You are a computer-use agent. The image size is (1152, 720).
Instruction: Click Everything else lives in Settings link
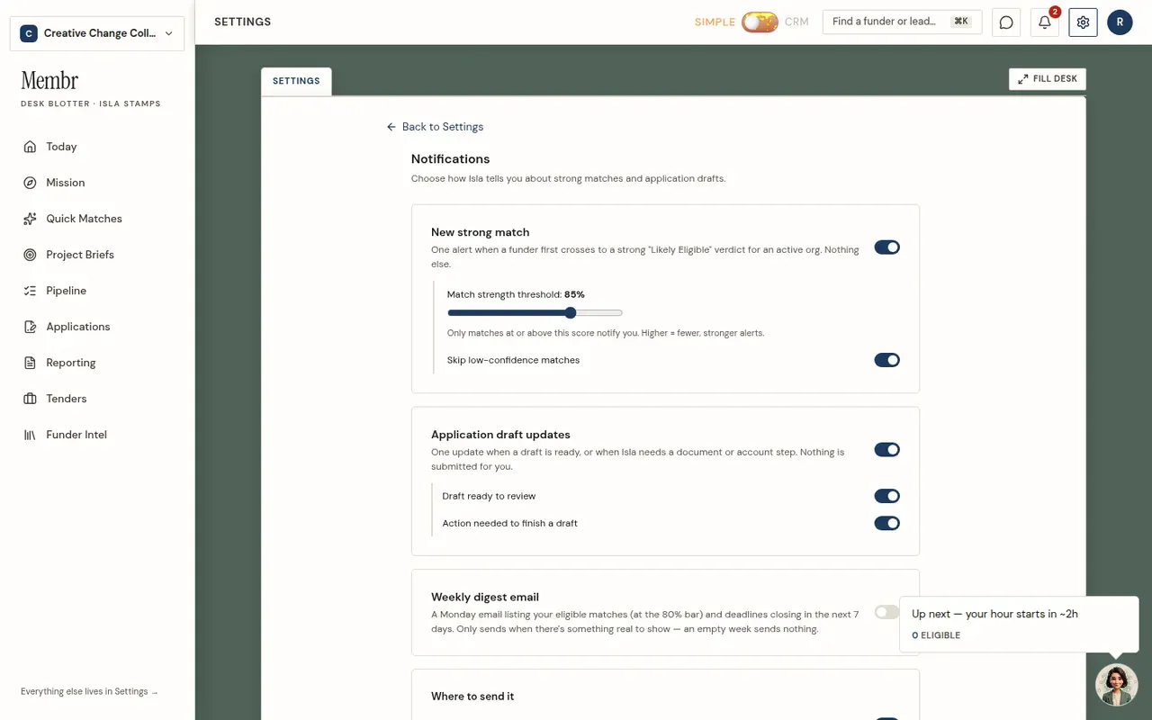(x=89, y=692)
